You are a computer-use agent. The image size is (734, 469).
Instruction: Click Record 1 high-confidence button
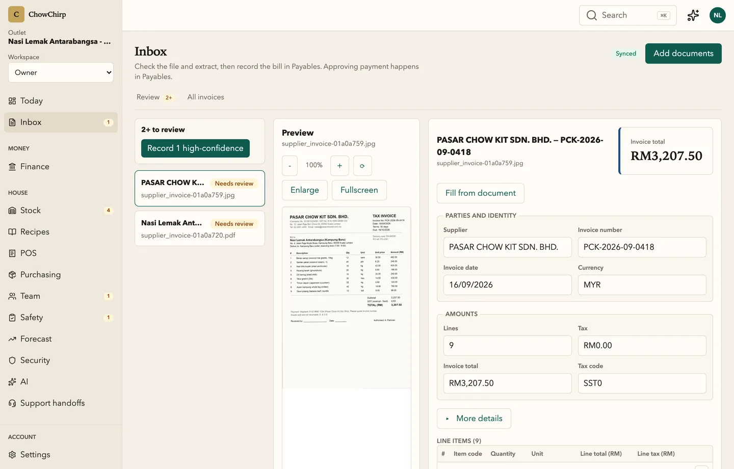click(195, 148)
